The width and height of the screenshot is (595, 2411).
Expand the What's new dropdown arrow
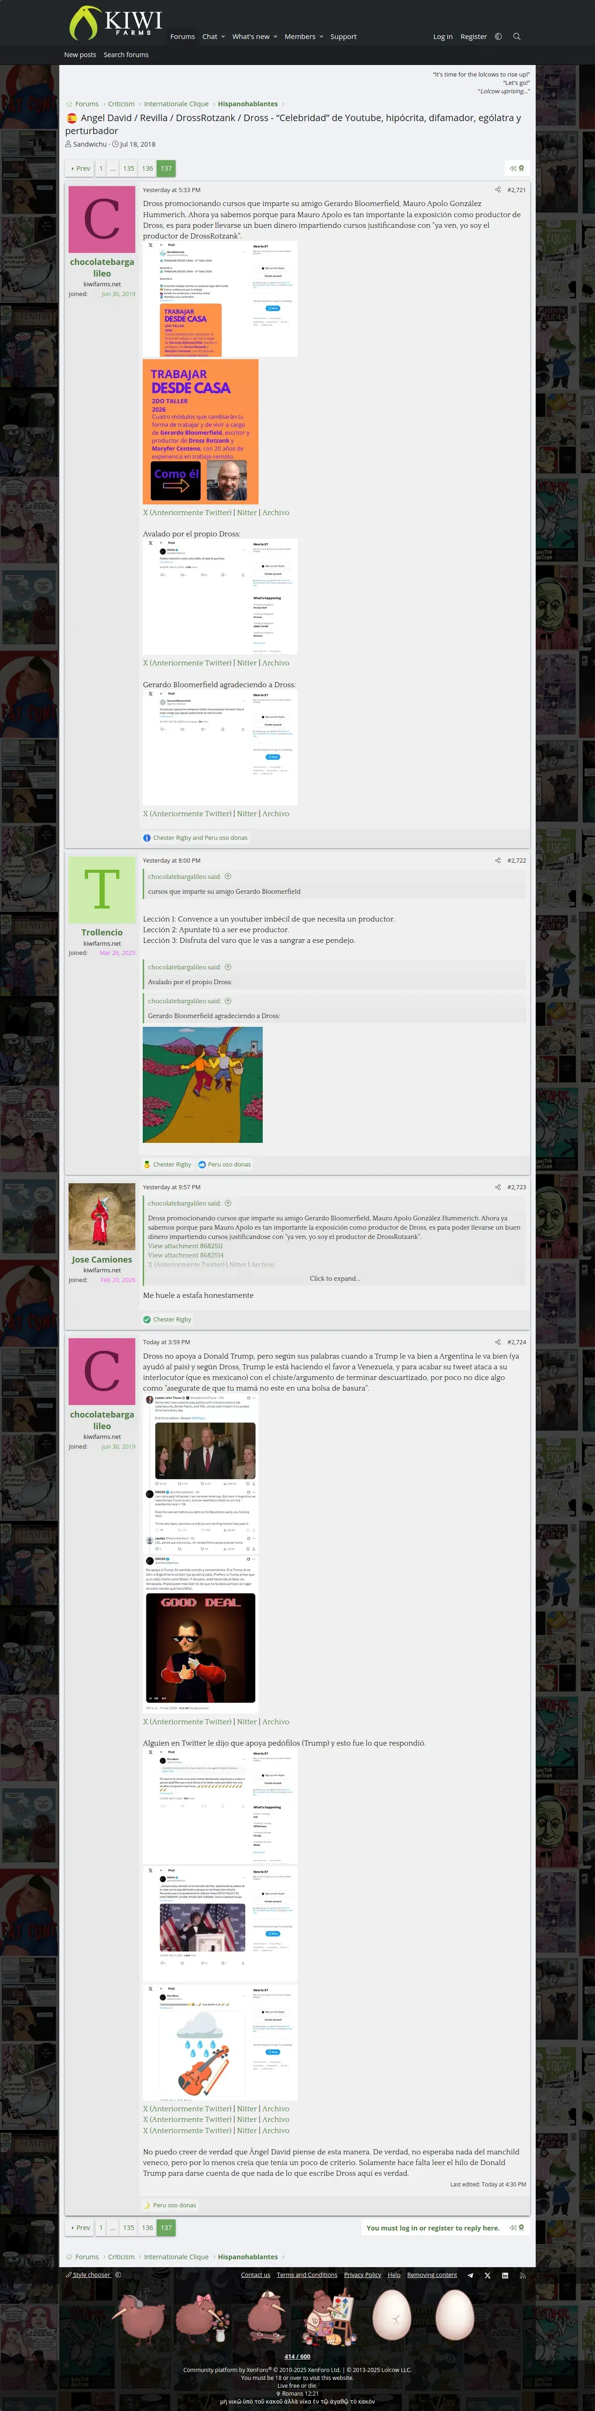(275, 37)
